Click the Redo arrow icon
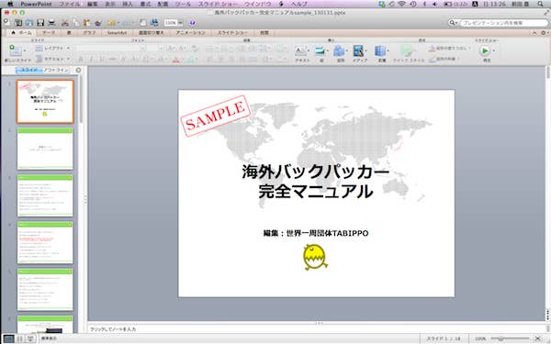Image resolution: width=551 pixels, height=344 pixels. [126, 23]
